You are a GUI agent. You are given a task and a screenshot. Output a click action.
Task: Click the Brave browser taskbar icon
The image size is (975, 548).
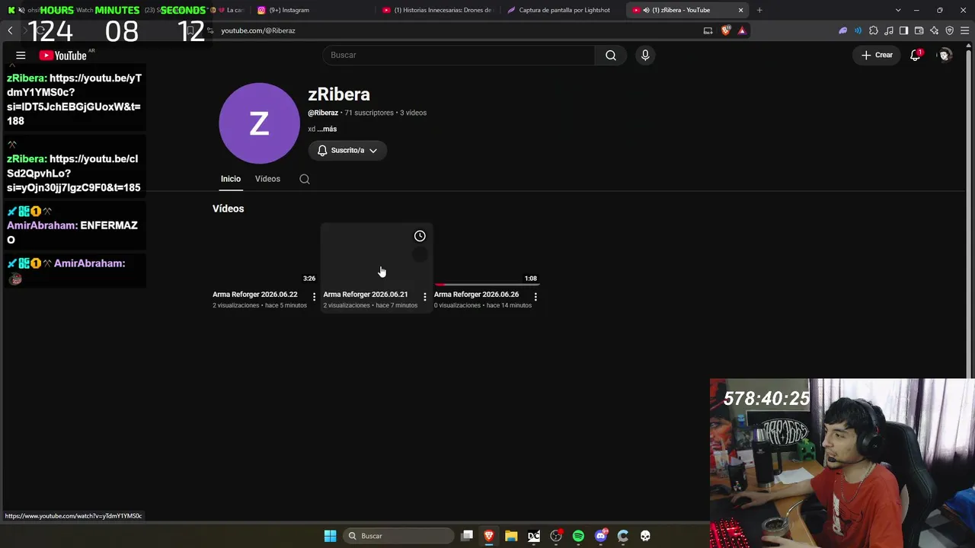pos(489,536)
